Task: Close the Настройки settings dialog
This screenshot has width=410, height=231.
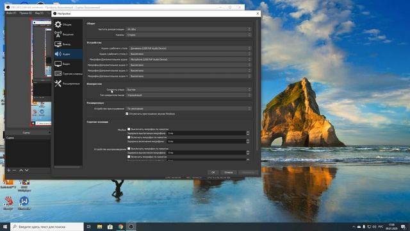Action: pyautogui.click(x=258, y=13)
